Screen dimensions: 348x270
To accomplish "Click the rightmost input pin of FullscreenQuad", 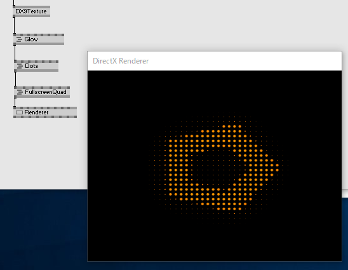I will [69, 88].
